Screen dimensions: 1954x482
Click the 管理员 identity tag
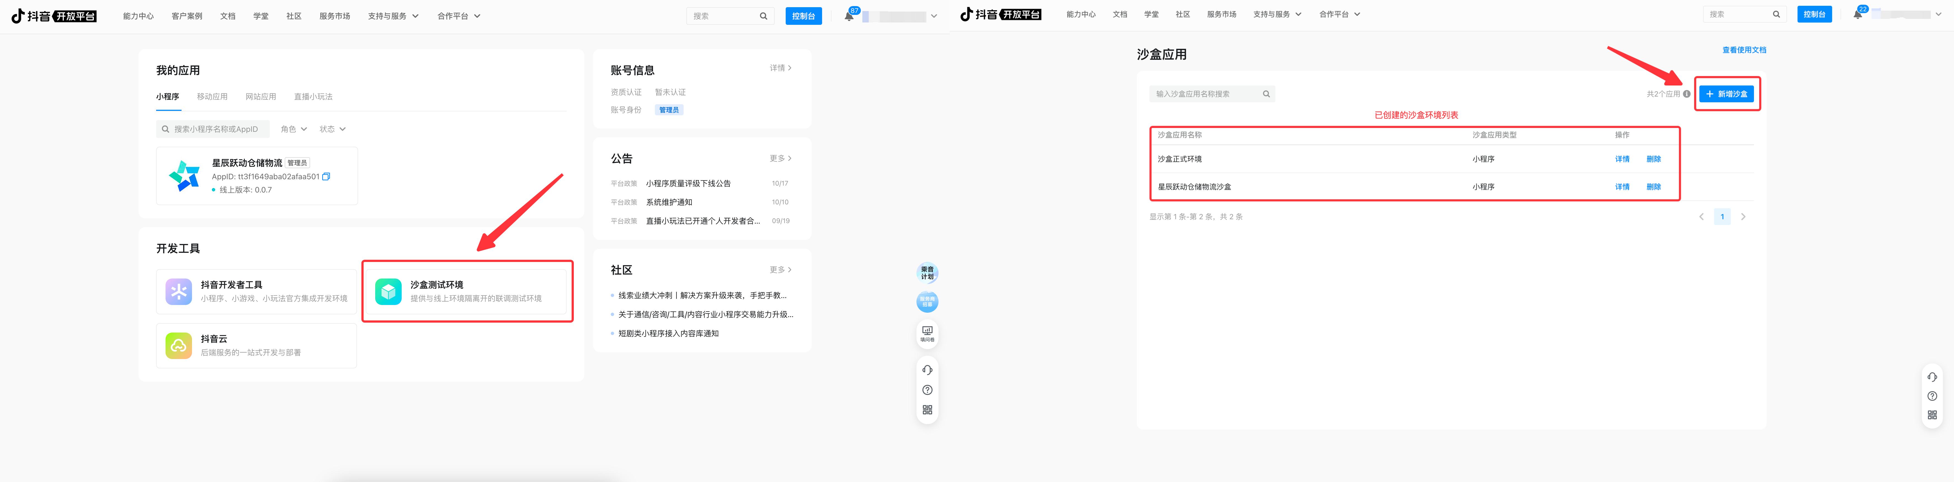point(669,110)
